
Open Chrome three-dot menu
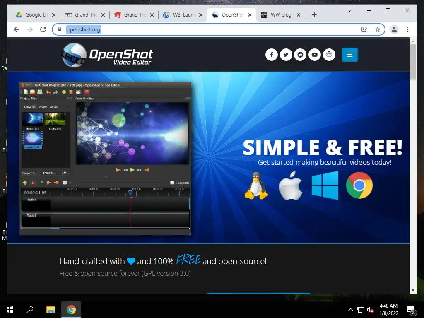(407, 29)
